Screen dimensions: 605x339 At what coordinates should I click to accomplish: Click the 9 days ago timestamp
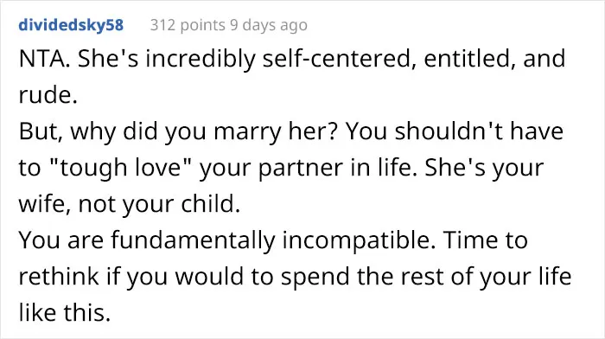pyautogui.click(x=269, y=25)
